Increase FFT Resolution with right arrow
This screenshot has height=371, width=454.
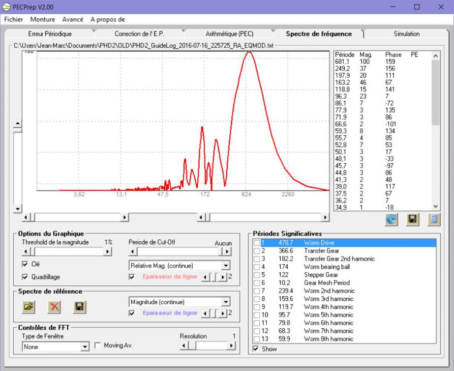coord(231,346)
